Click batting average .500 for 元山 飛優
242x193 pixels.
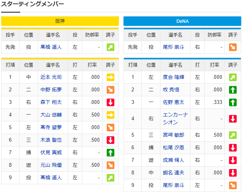coord(95,165)
